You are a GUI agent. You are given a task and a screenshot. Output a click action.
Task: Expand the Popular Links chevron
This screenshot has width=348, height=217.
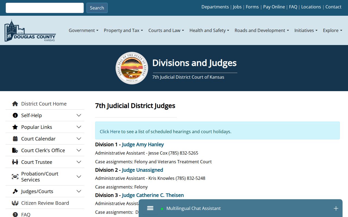[x=79, y=127]
